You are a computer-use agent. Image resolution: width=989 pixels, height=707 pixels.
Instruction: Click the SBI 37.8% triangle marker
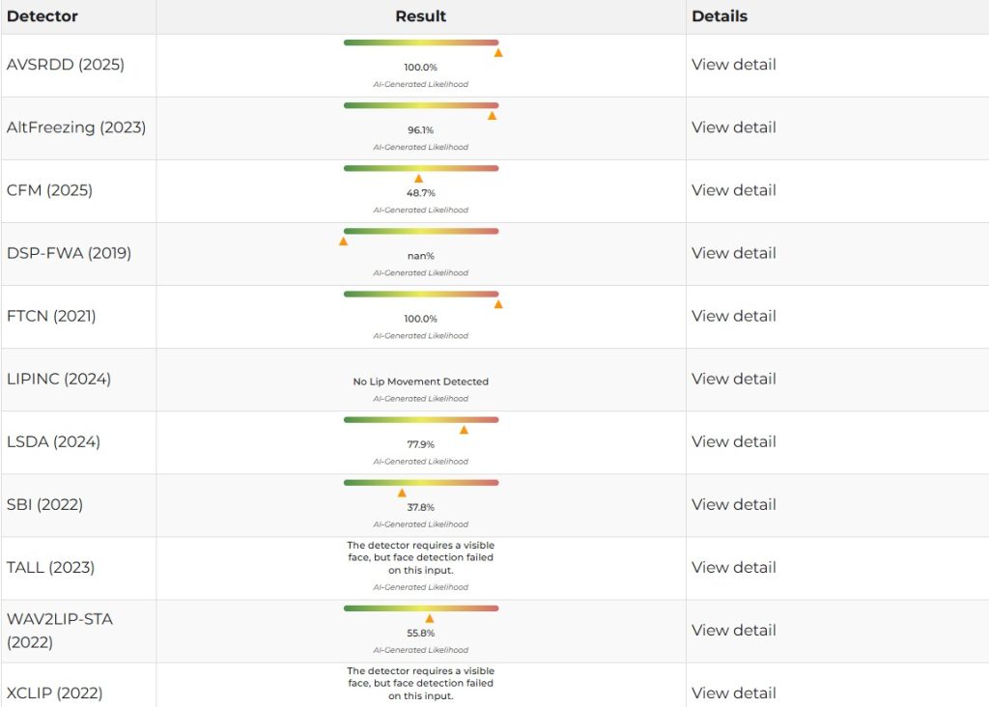click(402, 494)
